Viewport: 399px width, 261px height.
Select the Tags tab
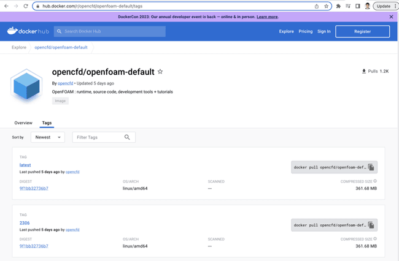[x=47, y=123]
